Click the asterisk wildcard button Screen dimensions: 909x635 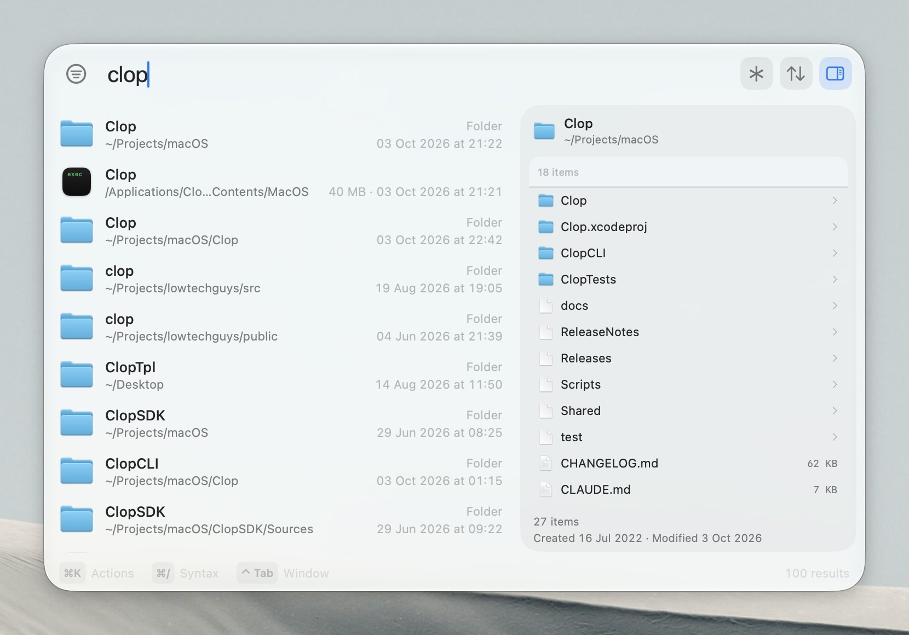[x=756, y=73]
